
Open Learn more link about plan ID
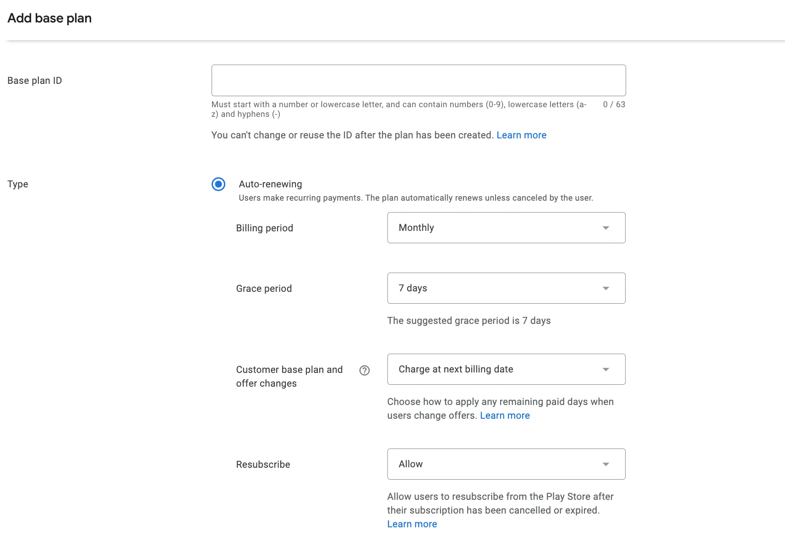(521, 135)
